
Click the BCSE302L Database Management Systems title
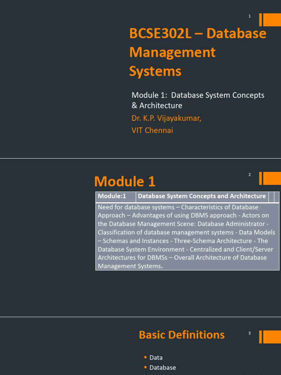[x=198, y=52]
